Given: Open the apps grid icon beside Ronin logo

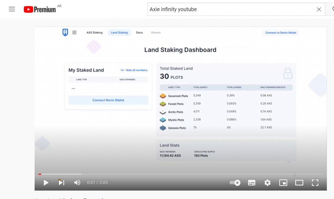Looking at the screenshot, I should point(74,33).
